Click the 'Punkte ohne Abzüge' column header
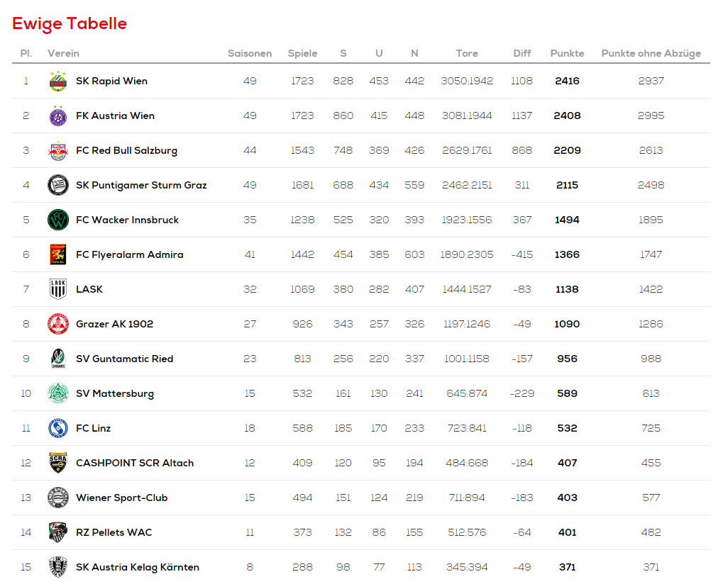 [x=651, y=53]
